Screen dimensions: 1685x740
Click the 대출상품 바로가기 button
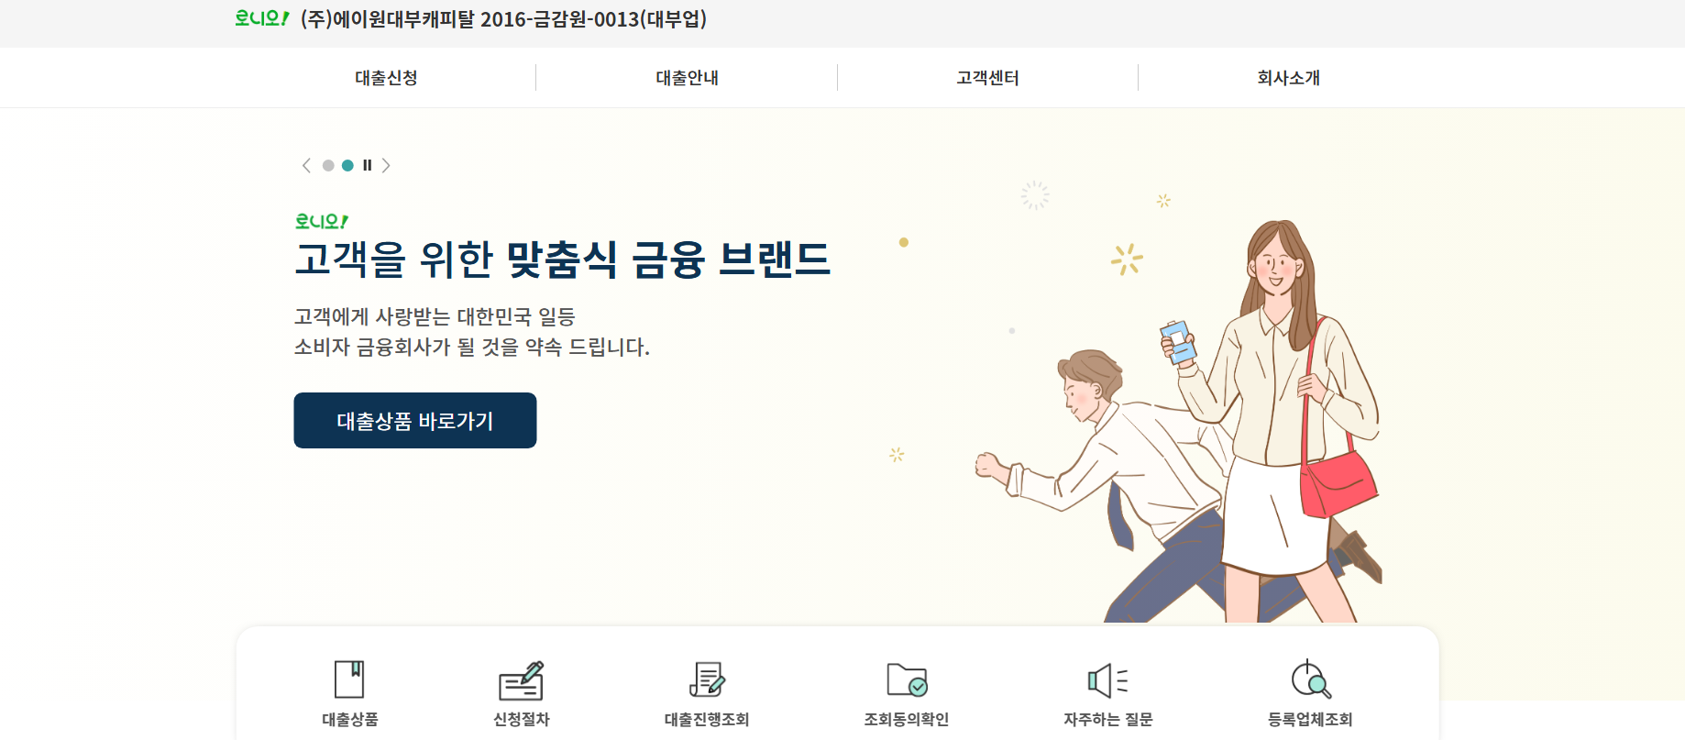click(415, 421)
